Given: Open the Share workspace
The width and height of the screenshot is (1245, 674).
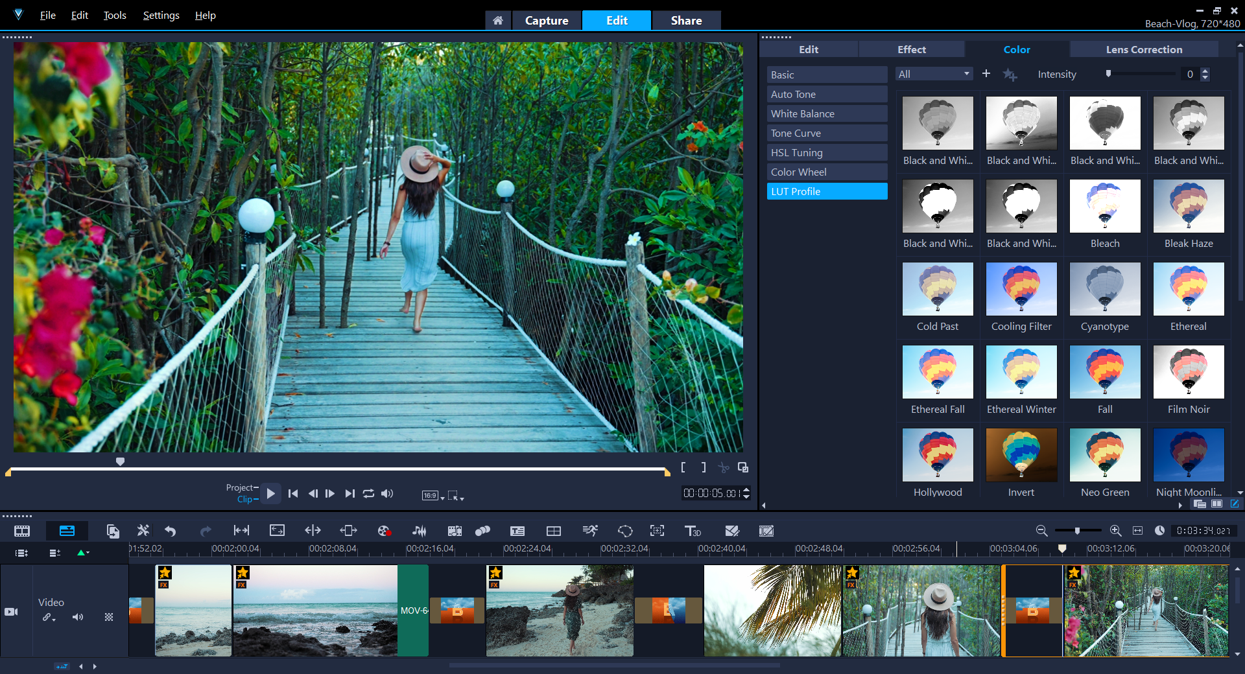Looking at the screenshot, I should [686, 21].
